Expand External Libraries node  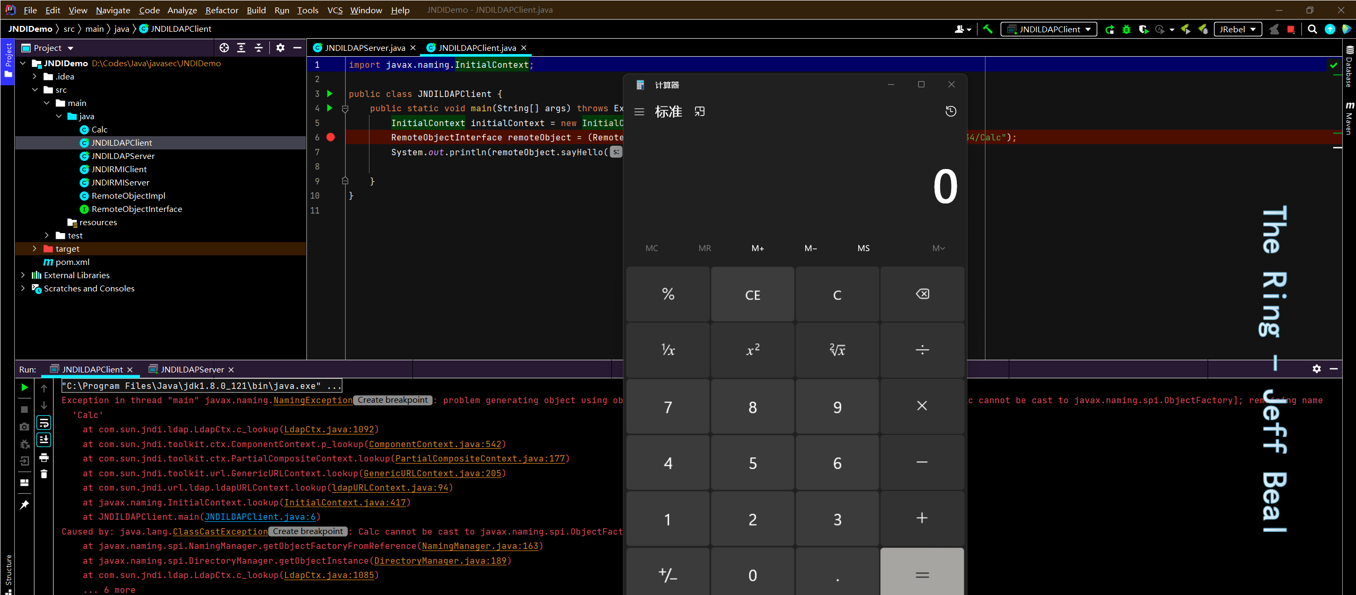pos(23,275)
